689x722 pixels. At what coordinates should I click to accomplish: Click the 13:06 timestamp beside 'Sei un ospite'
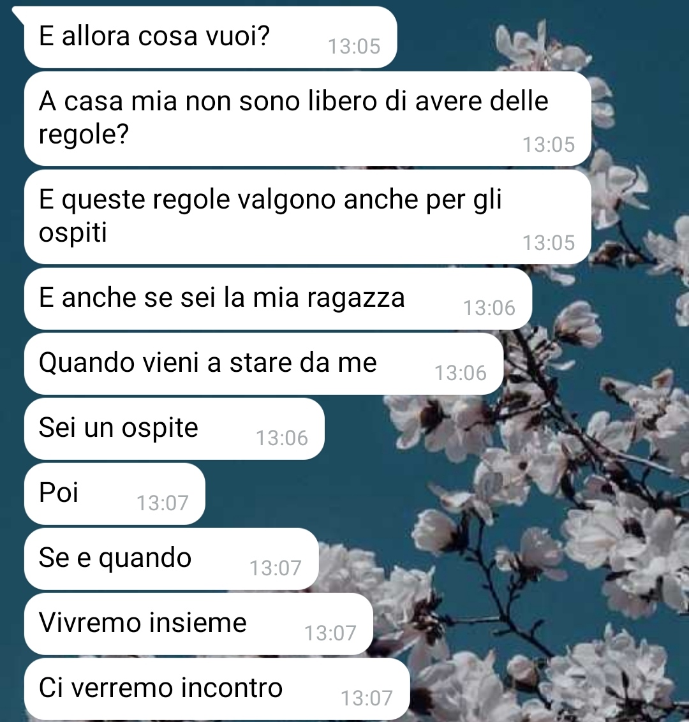[282, 438]
